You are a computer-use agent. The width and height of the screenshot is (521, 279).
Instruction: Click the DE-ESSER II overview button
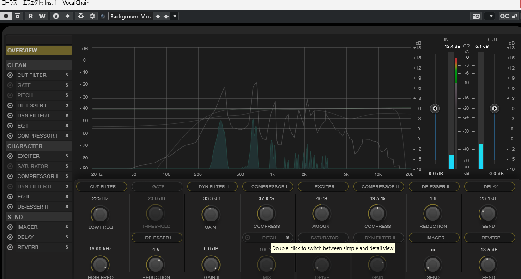[x=434, y=186]
